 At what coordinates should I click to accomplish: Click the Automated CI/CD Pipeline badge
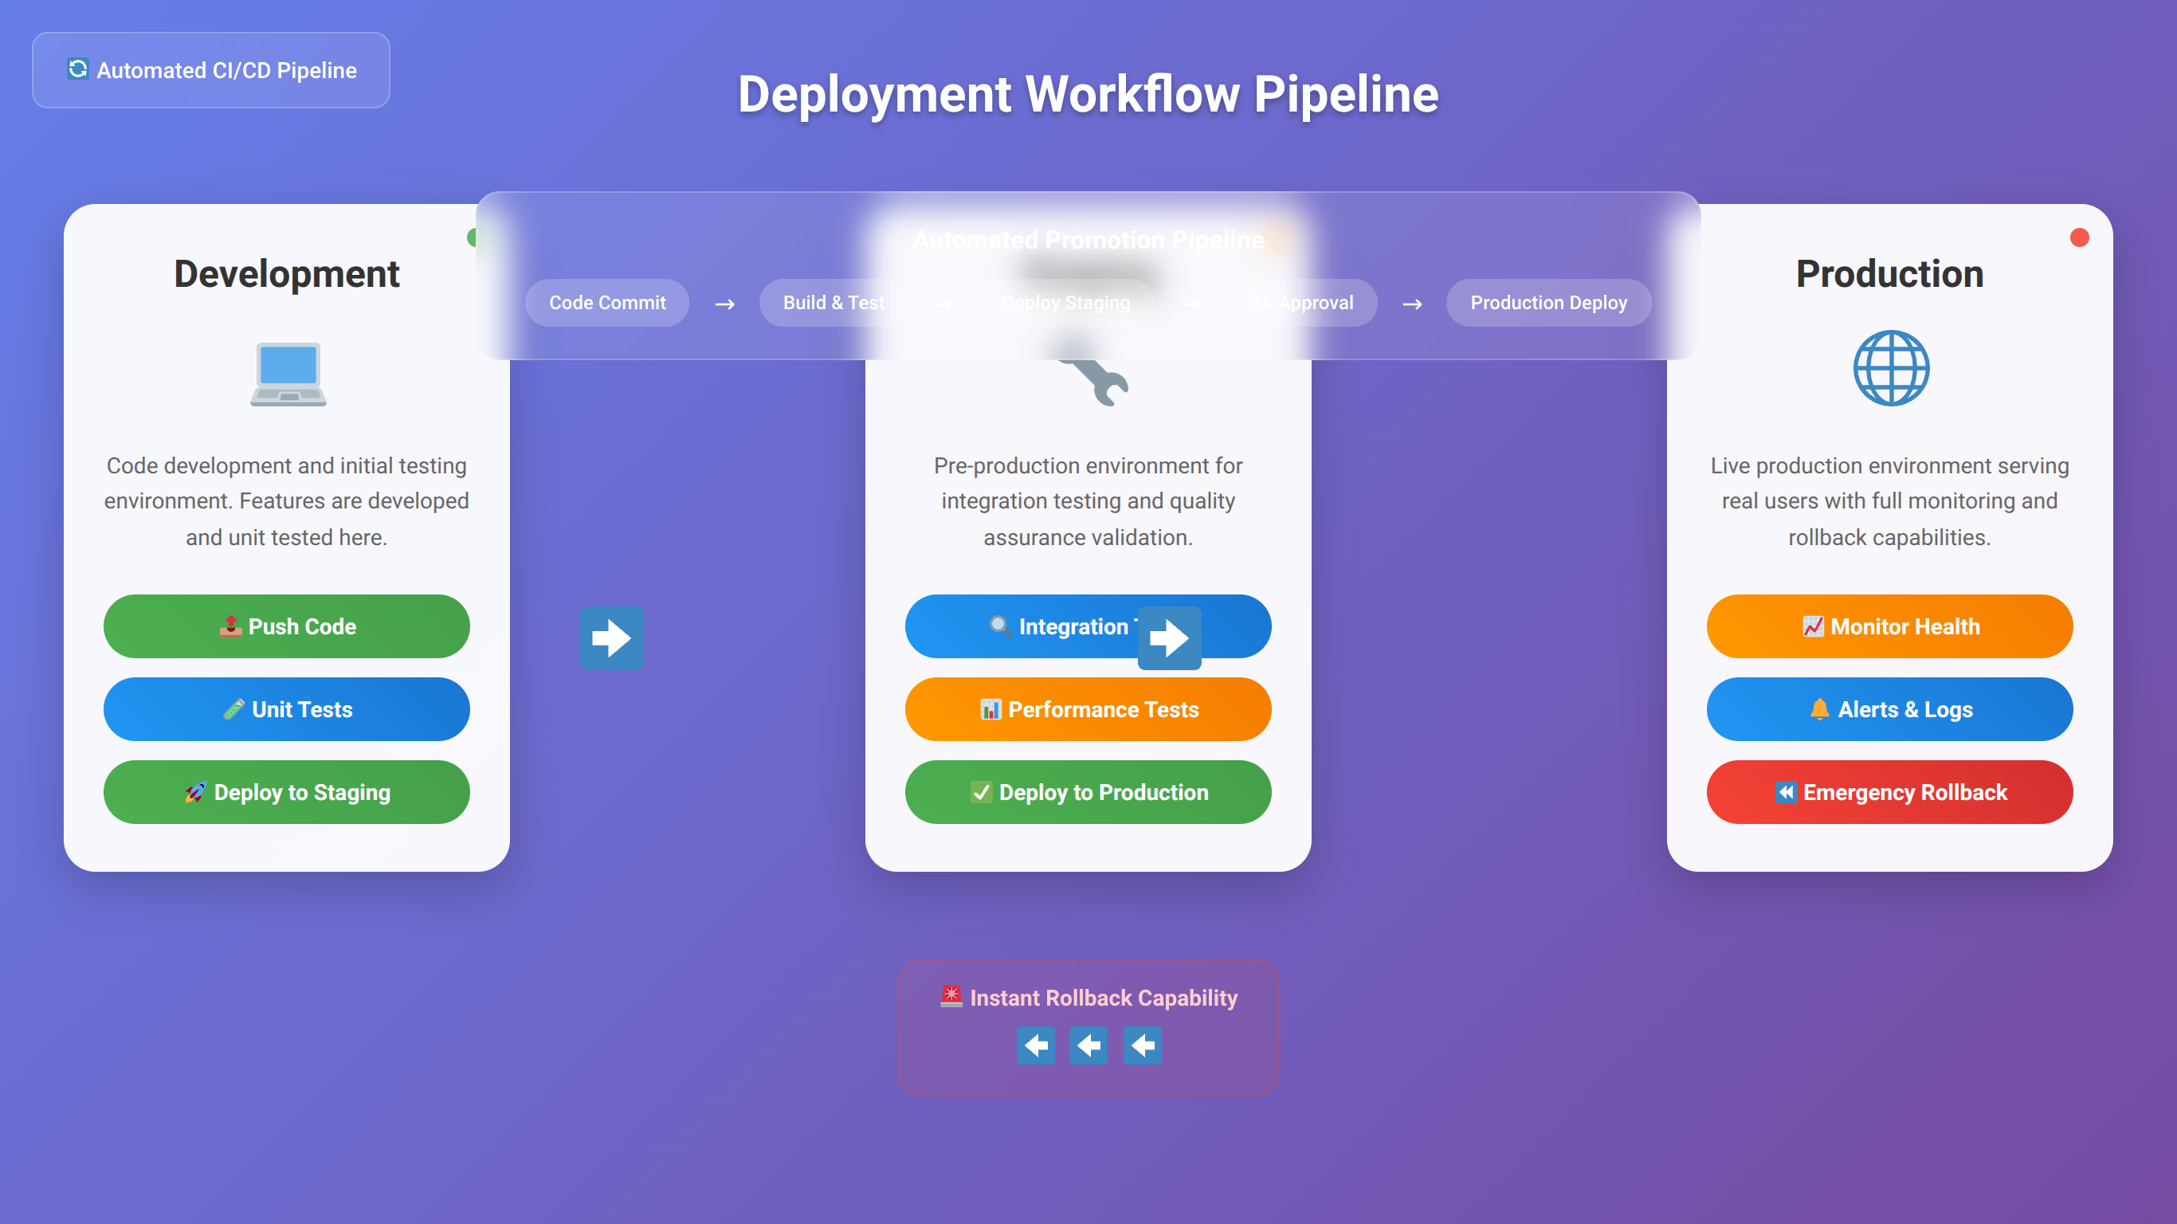point(211,70)
